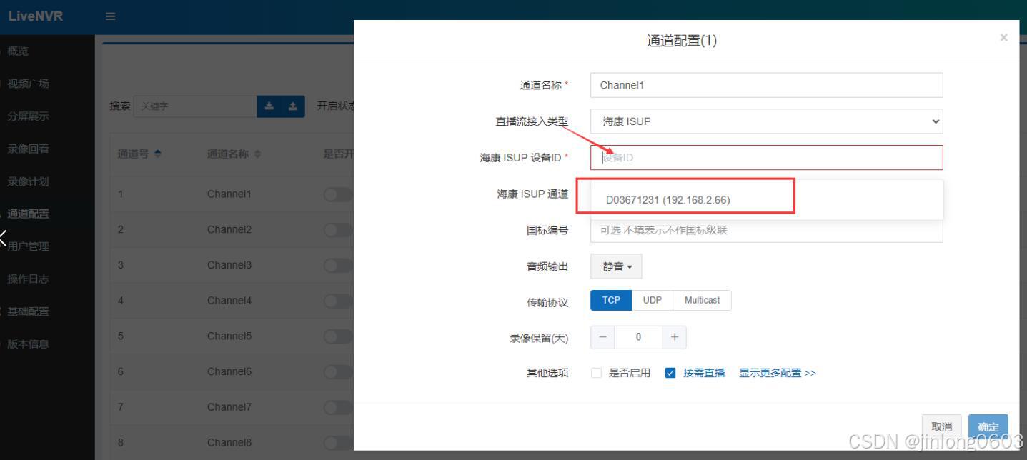Image resolution: width=1027 pixels, height=460 pixels.
Task: Click the 国标编号 input field
Action: click(765, 229)
